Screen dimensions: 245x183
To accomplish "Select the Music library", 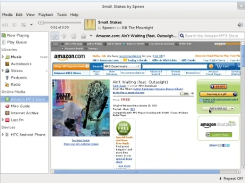I will (16, 57).
